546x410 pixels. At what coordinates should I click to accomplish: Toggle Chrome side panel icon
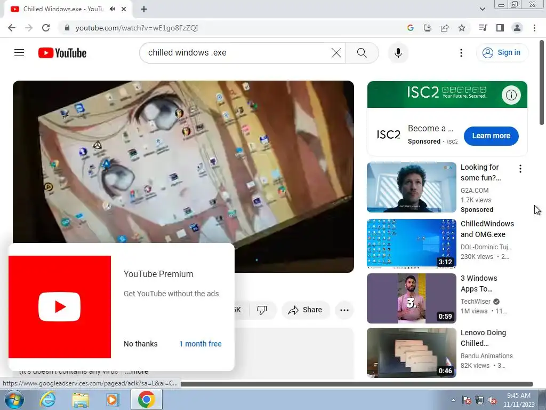click(500, 28)
